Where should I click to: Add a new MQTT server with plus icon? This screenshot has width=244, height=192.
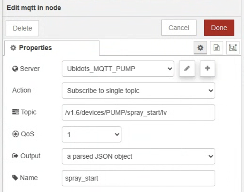click(207, 68)
